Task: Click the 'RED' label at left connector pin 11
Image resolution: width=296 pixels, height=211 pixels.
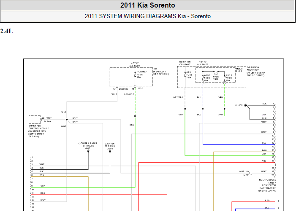Action: click(43, 193)
